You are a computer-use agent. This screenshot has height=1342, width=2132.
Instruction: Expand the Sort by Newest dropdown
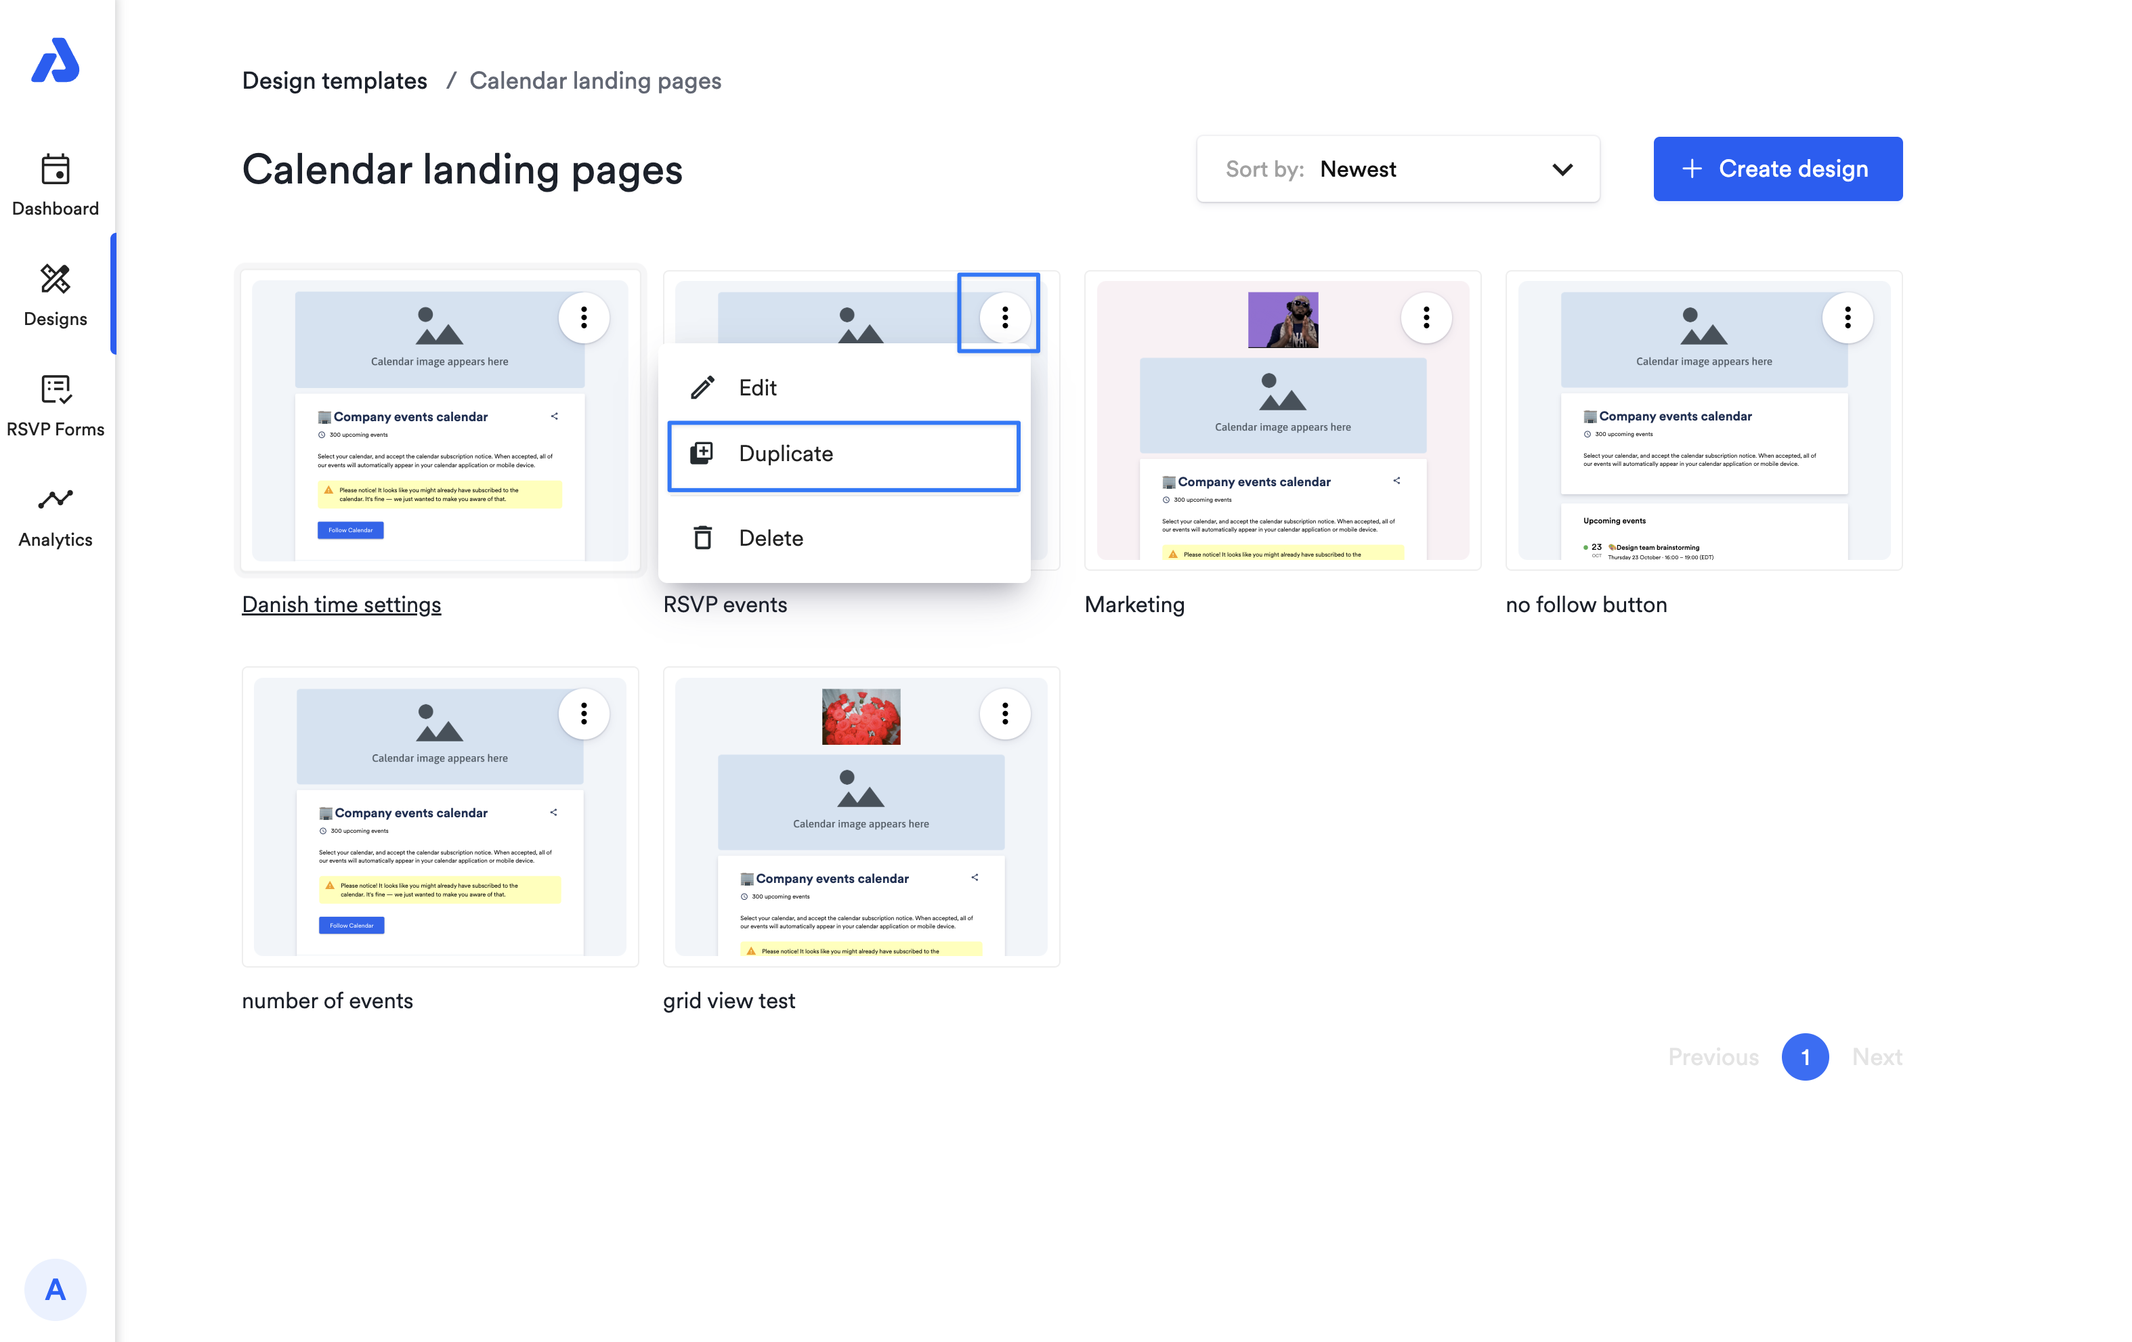[x=1397, y=169]
